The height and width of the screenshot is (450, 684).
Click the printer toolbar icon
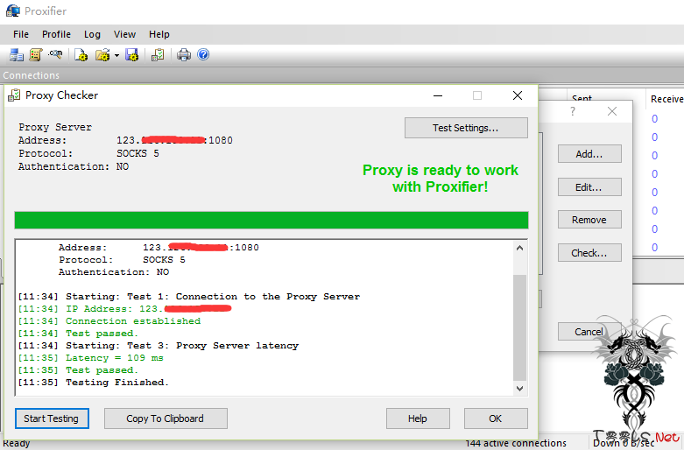pos(184,55)
